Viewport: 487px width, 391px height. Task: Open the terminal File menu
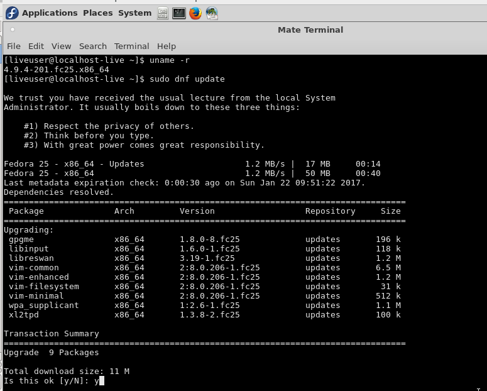click(x=14, y=47)
